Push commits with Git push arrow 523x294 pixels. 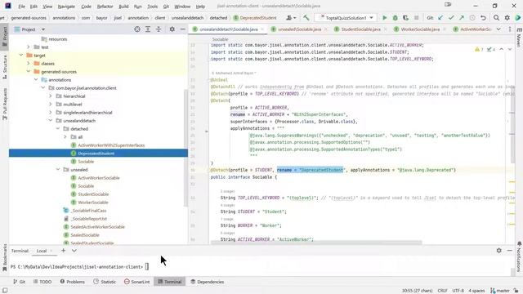462,18
